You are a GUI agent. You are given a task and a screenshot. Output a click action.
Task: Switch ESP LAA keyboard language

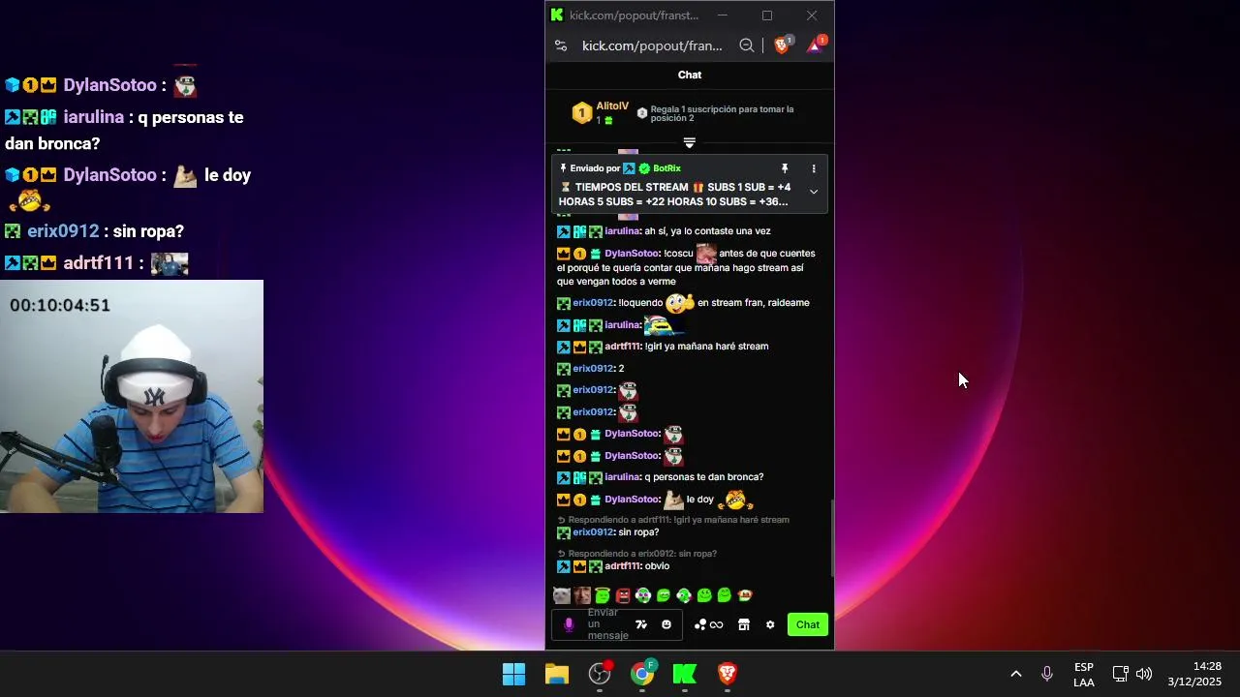point(1084,675)
